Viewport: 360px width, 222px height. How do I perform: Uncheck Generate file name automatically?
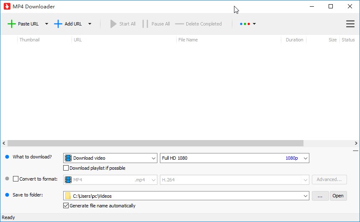point(66,206)
